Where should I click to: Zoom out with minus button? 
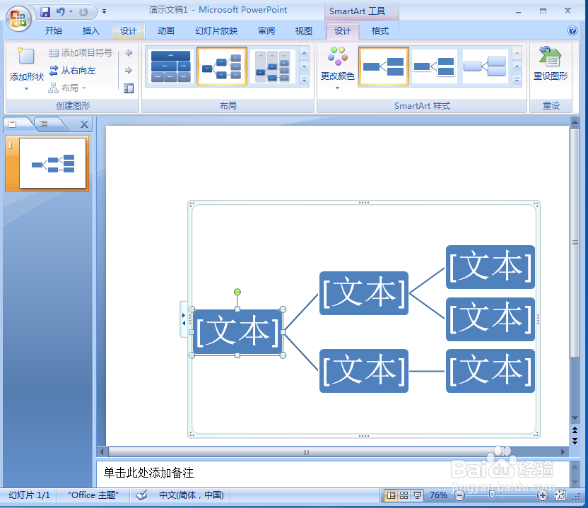(x=459, y=495)
